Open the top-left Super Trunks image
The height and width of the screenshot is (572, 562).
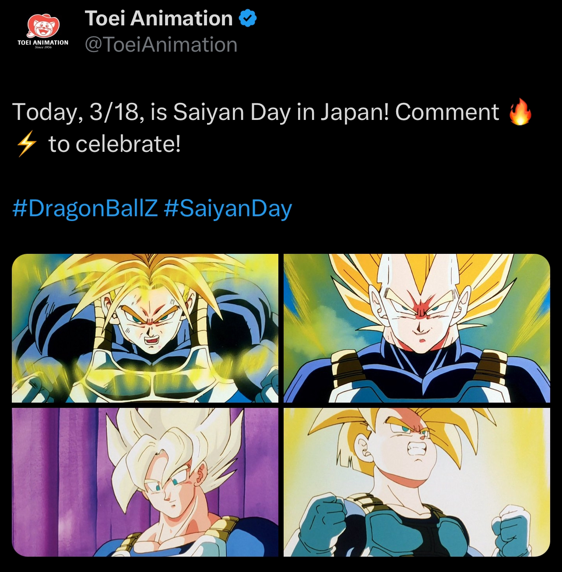tap(145, 328)
